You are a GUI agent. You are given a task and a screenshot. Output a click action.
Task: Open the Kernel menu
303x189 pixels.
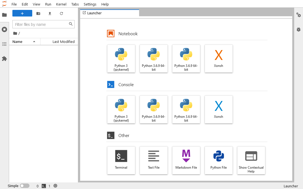click(61, 4)
